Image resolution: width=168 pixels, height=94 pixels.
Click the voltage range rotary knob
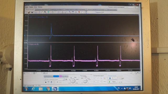click(x=73, y=81)
